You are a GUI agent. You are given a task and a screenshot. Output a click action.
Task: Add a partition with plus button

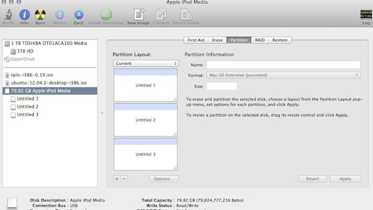[x=117, y=179]
